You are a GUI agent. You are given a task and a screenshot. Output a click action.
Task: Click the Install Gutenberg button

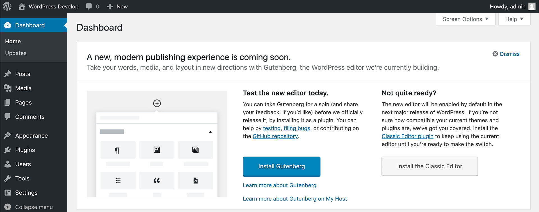tap(282, 166)
